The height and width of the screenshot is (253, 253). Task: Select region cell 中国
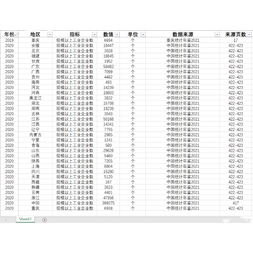[x=35, y=203]
